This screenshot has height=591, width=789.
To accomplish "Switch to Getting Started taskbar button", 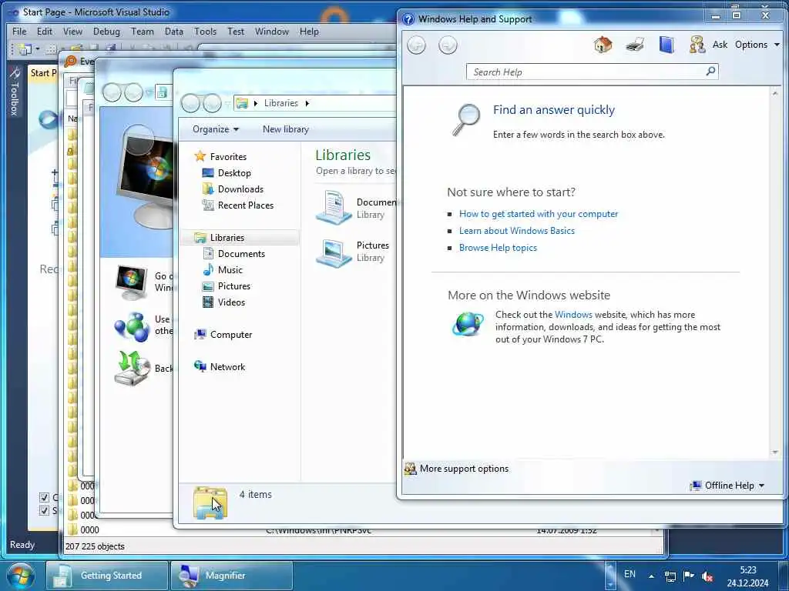I will (x=106, y=576).
